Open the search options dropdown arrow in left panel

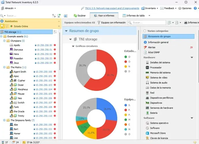click(x=5, y=16)
